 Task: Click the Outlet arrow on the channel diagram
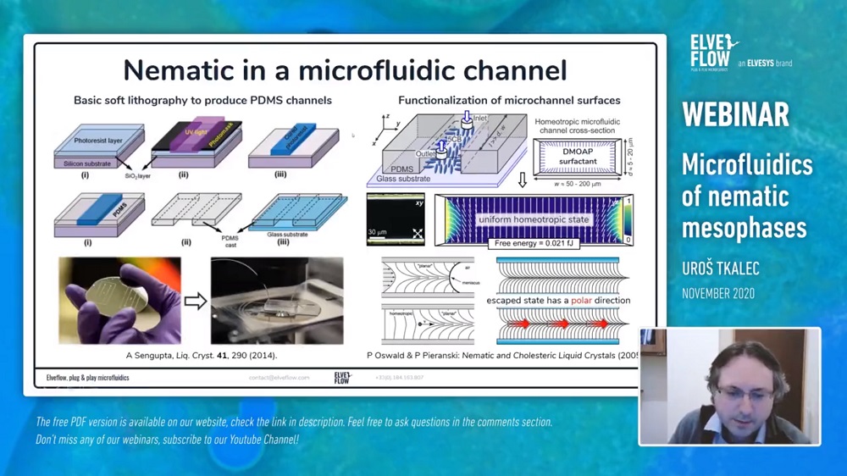coord(440,149)
